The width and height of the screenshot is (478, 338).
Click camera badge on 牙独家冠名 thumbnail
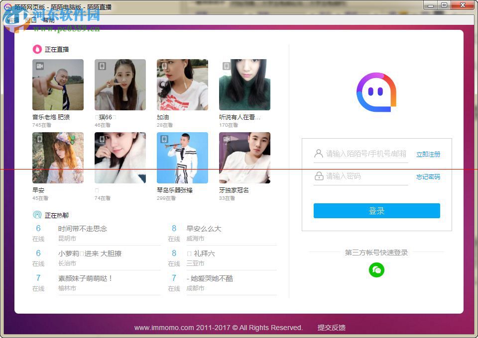[227, 139]
